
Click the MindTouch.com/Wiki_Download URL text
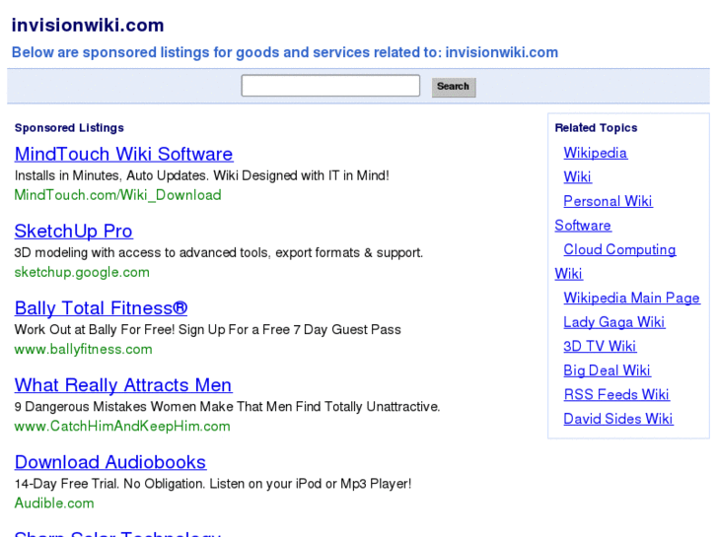pyautogui.click(x=118, y=195)
